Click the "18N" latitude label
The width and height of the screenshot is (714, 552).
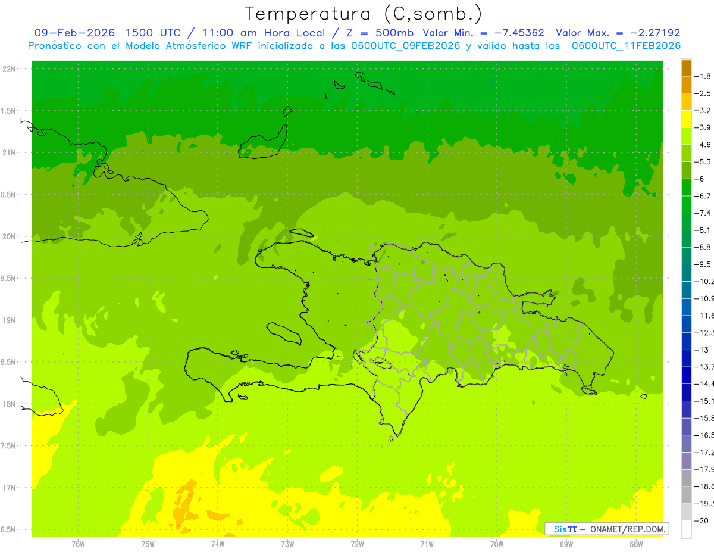(x=10, y=404)
